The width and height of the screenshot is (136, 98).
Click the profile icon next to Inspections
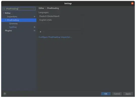pos(35,17)
